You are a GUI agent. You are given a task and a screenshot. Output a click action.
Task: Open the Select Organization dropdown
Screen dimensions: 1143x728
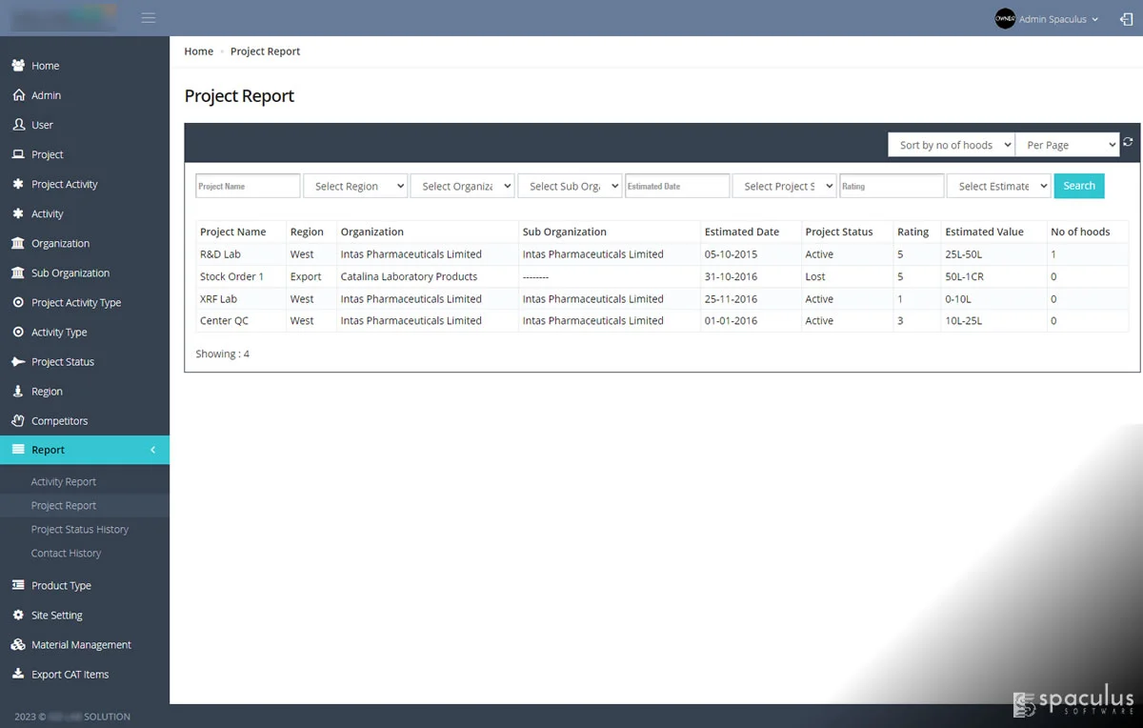tap(463, 186)
